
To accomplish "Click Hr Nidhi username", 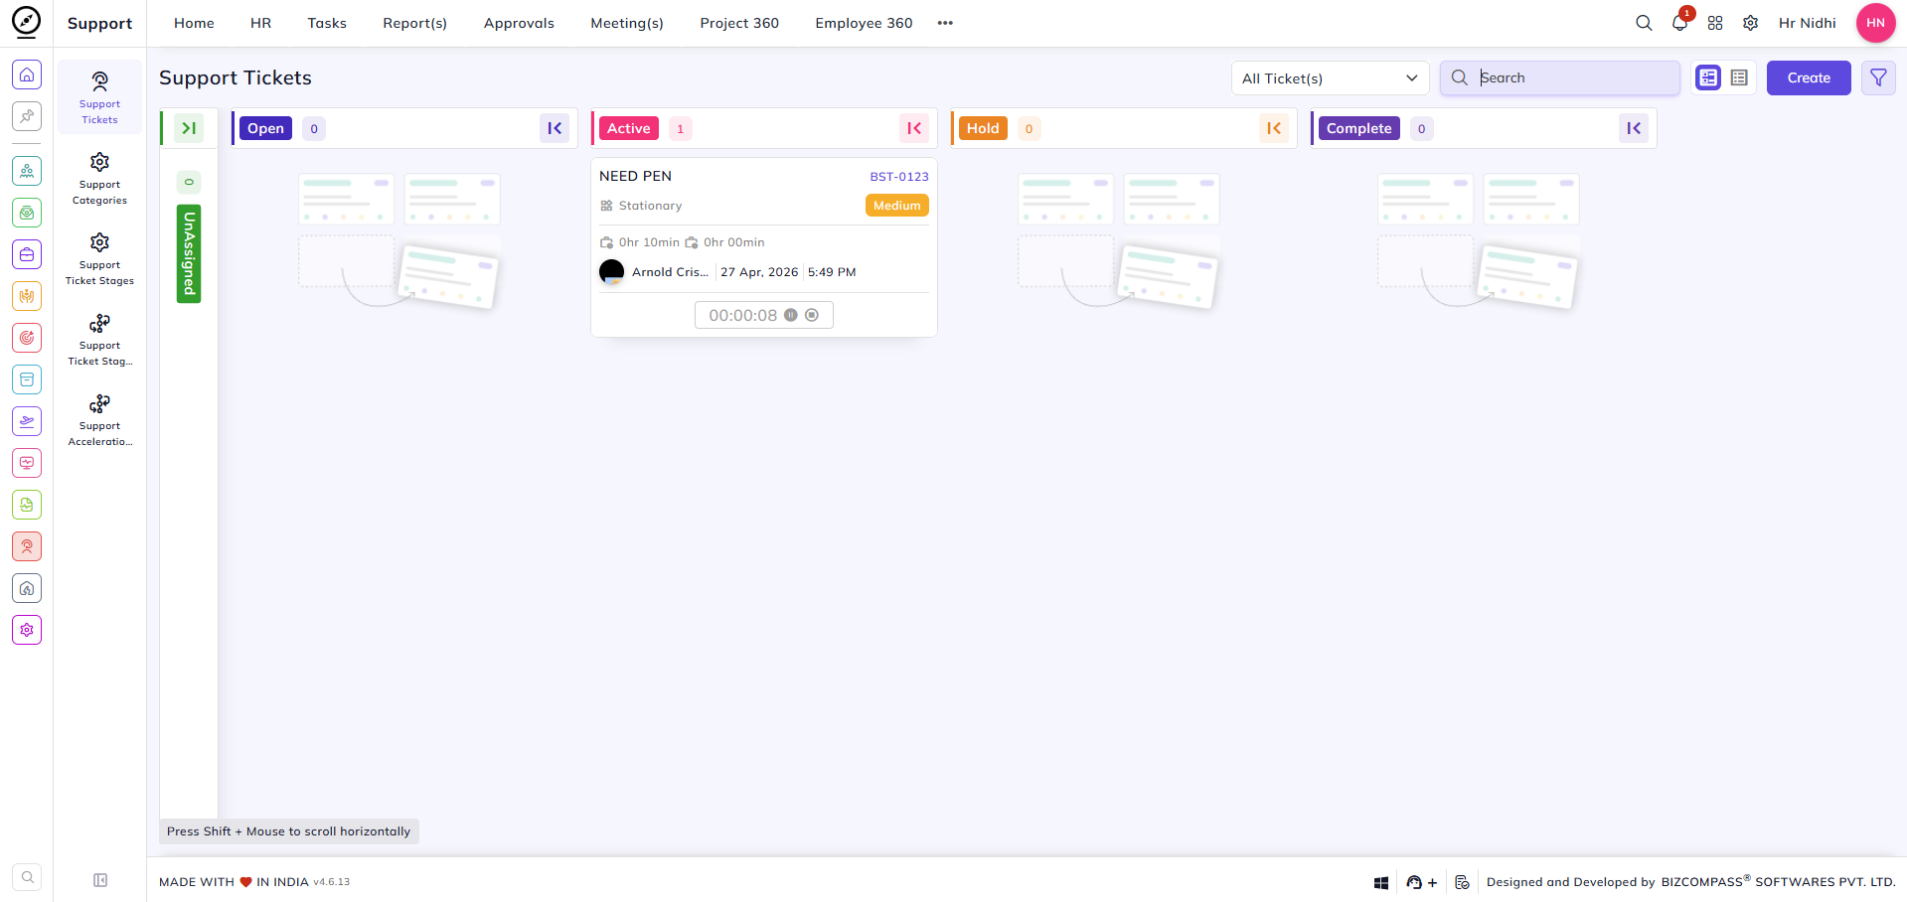I will point(1808,23).
